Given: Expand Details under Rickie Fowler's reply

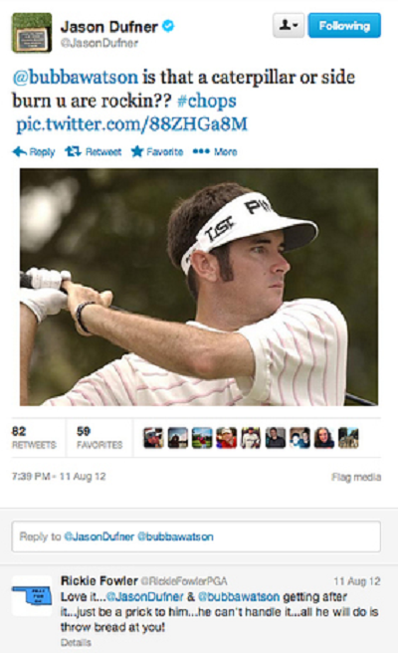Looking at the screenshot, I should [x=76, y=643].
